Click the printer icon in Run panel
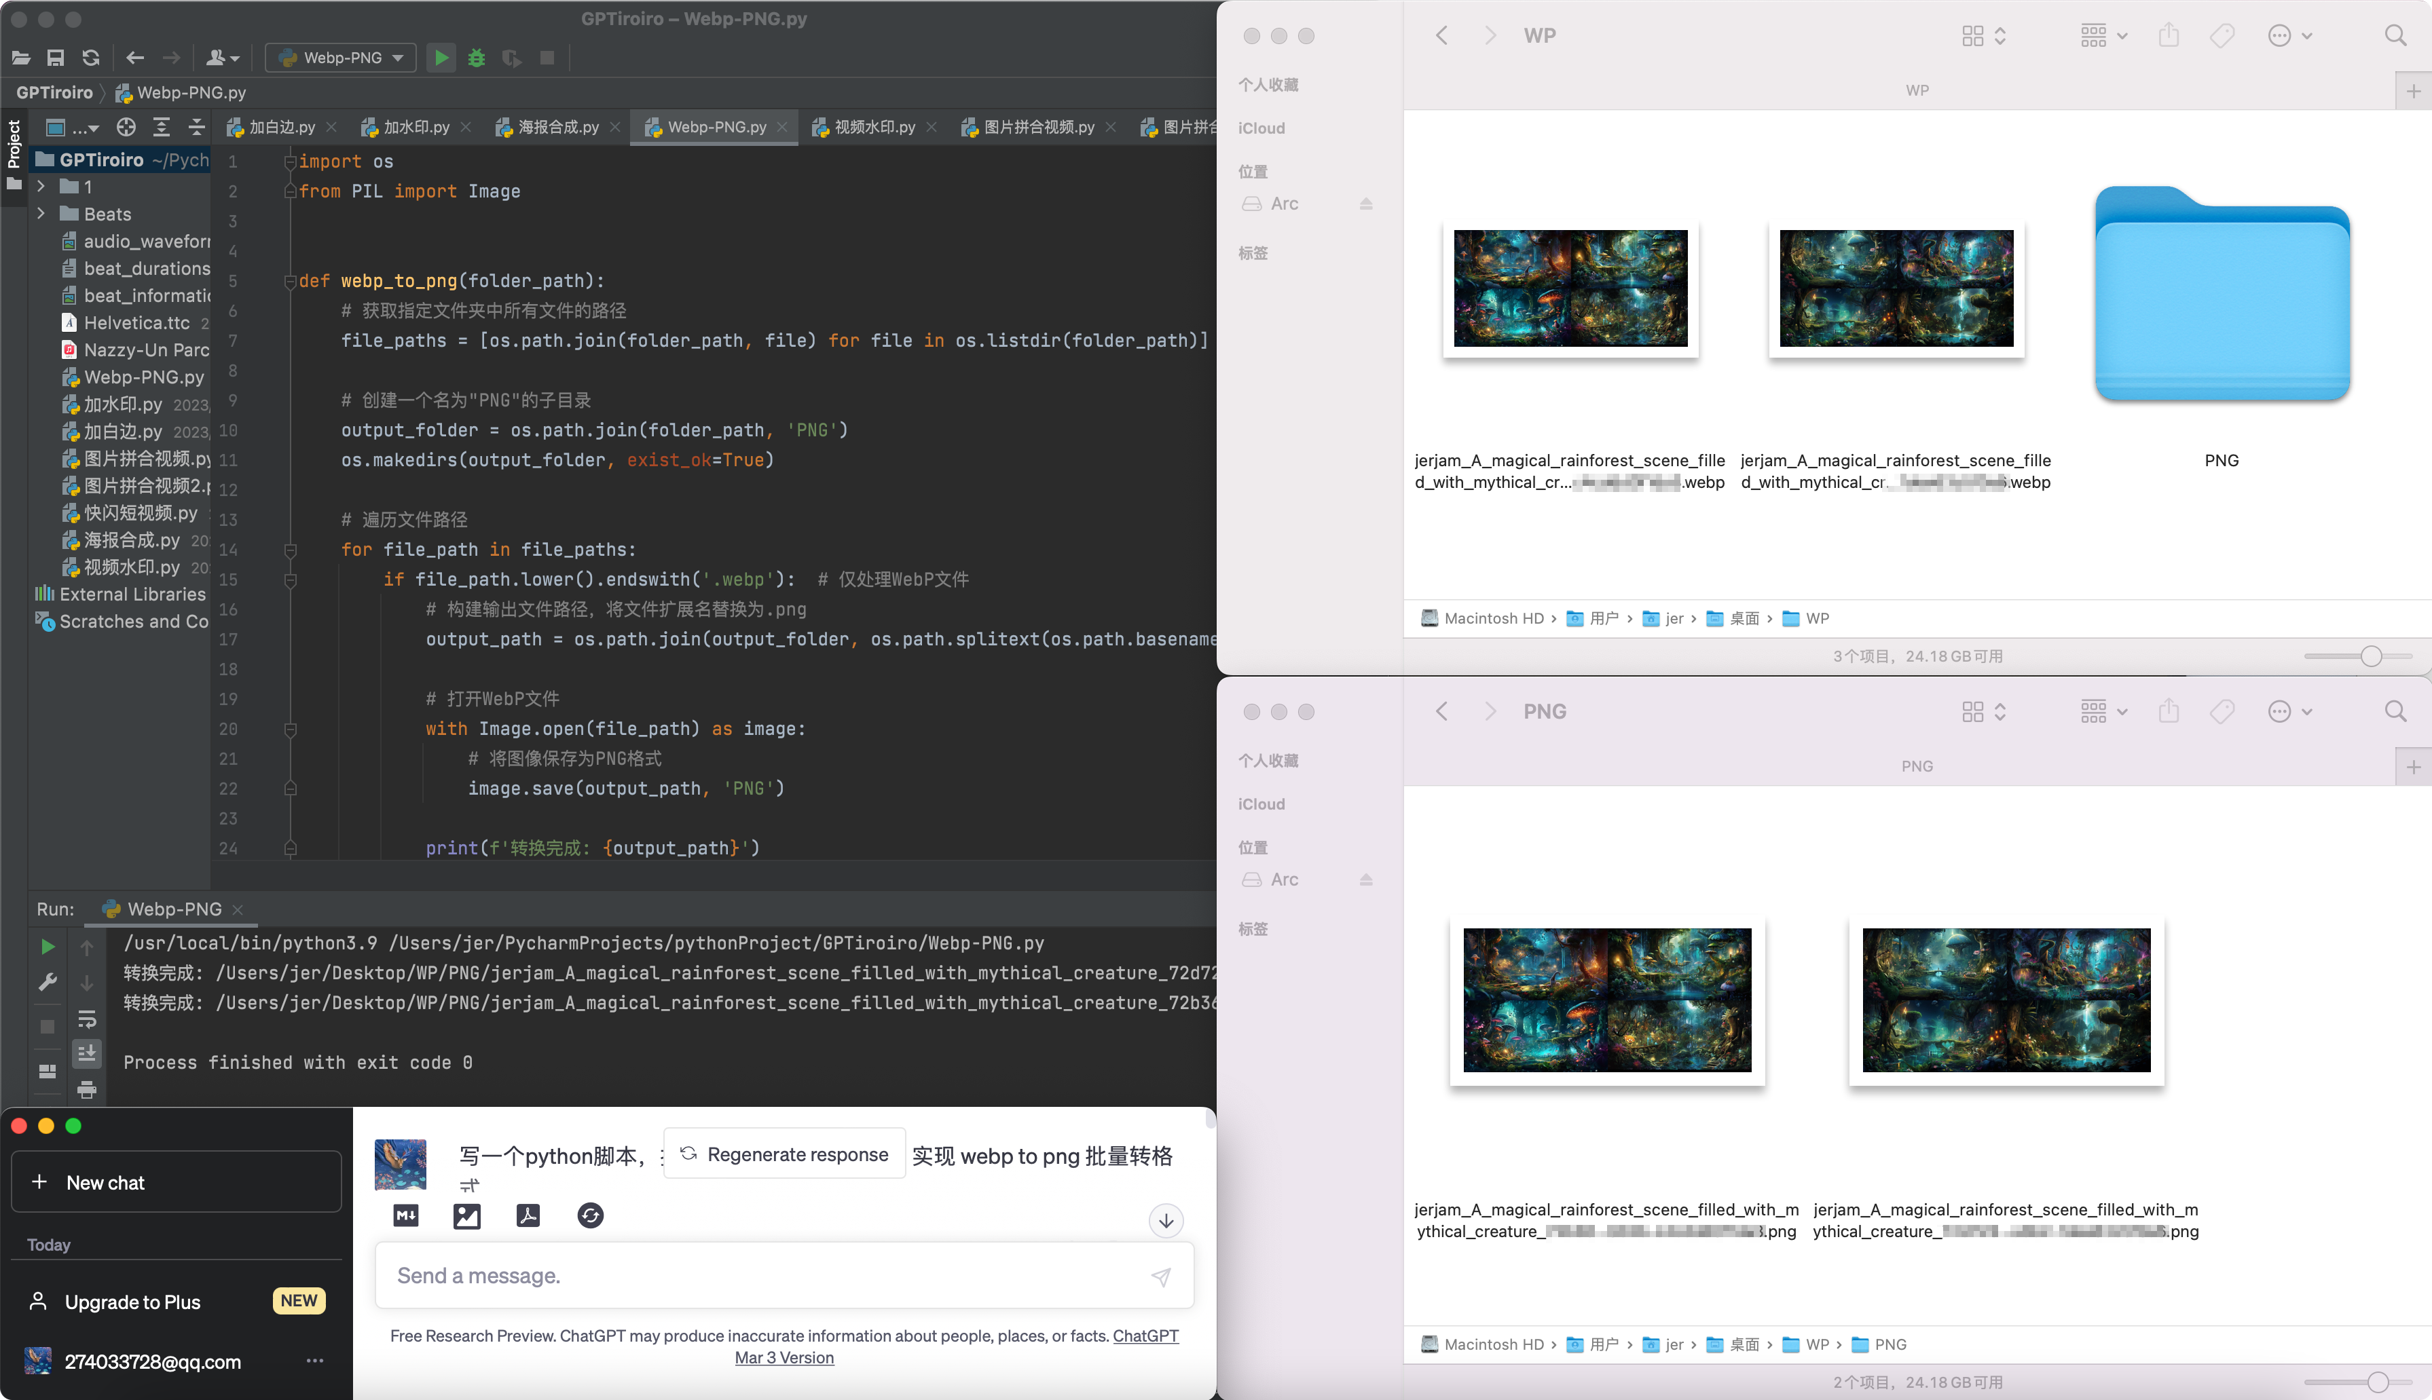The image size is (2432, 1400). [87, 1089]
